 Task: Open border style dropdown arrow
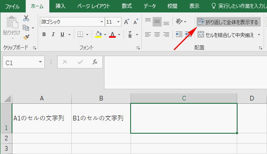pos(87,34)
